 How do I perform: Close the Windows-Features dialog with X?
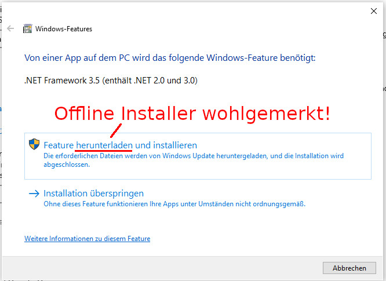tap(374, 10)
